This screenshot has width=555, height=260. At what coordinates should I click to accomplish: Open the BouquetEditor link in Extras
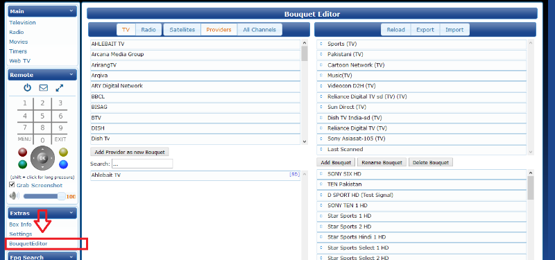coord(28,244)
